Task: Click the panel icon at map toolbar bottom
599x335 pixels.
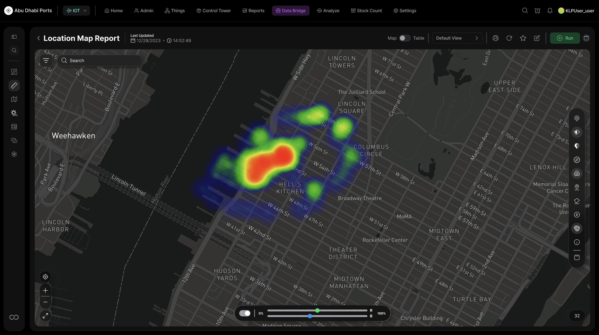Action: coord(577,257)
